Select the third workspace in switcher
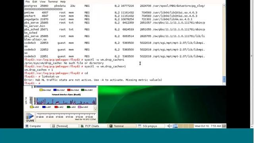Viewport: 254px width, 143px height. 186,126
